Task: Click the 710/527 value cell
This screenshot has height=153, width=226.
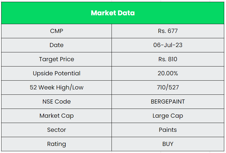Action: [x=168, y=87]
